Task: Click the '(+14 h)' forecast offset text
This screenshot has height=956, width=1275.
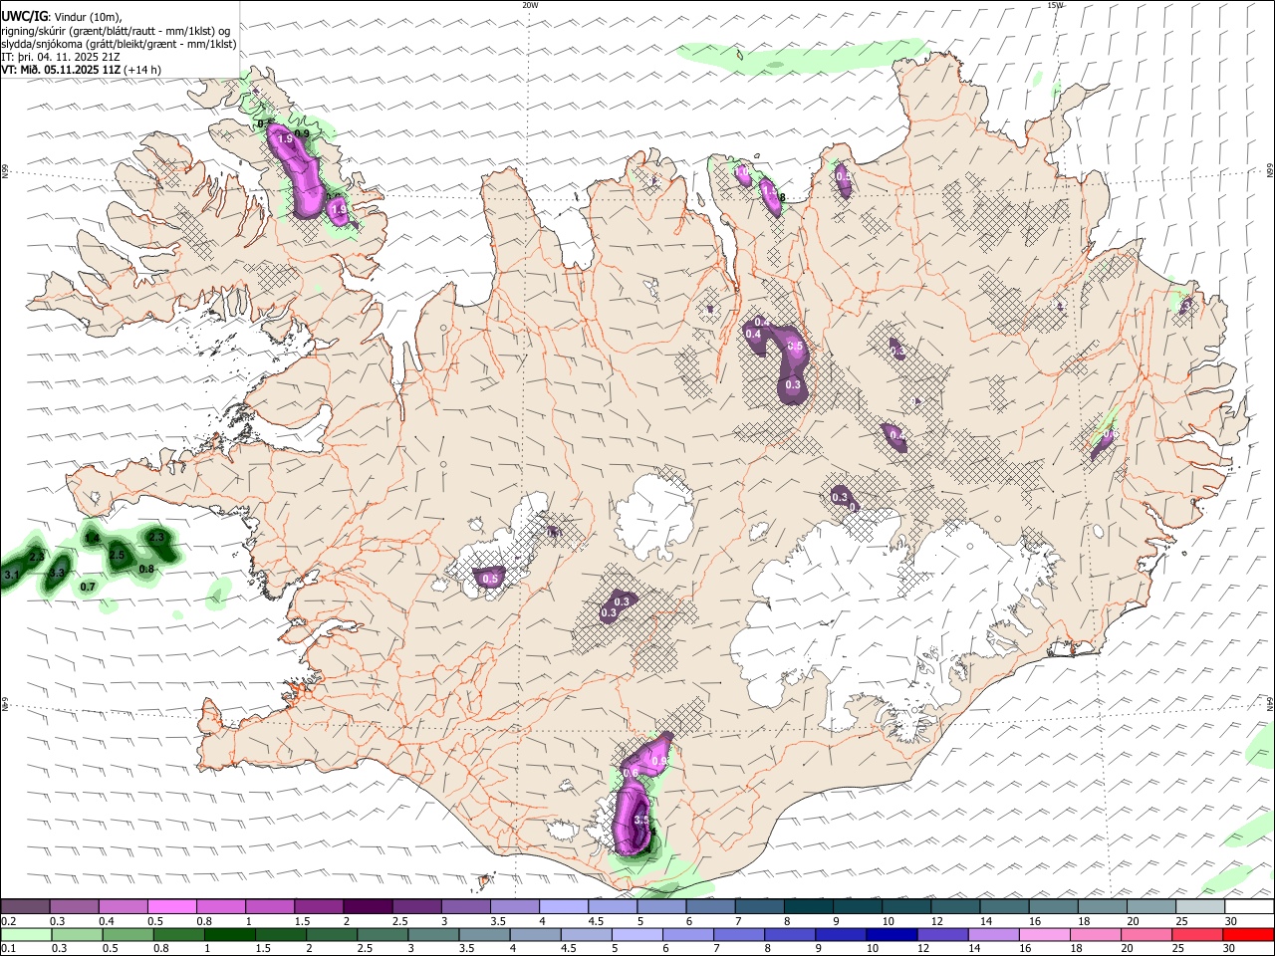Action: click(x=142, y=70)
